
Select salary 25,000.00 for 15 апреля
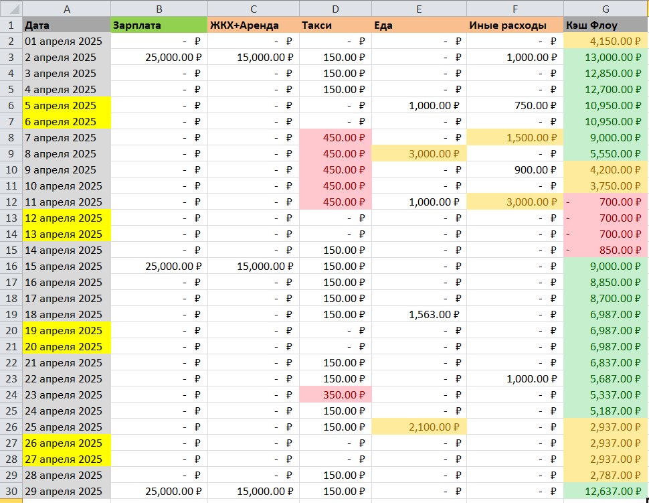pyautogui.click(x=159, y=266)
